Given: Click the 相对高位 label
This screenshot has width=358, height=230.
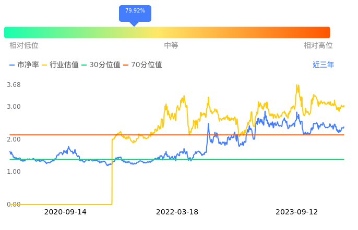Looking at the screenshot, I should click(318, 45).
